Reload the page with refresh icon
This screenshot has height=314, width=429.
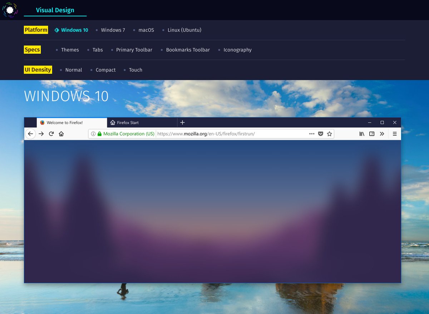point(51,134)
